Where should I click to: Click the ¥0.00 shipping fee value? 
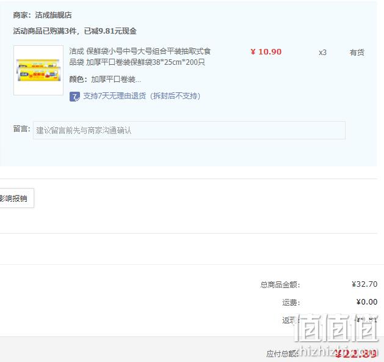coord(367,302)
